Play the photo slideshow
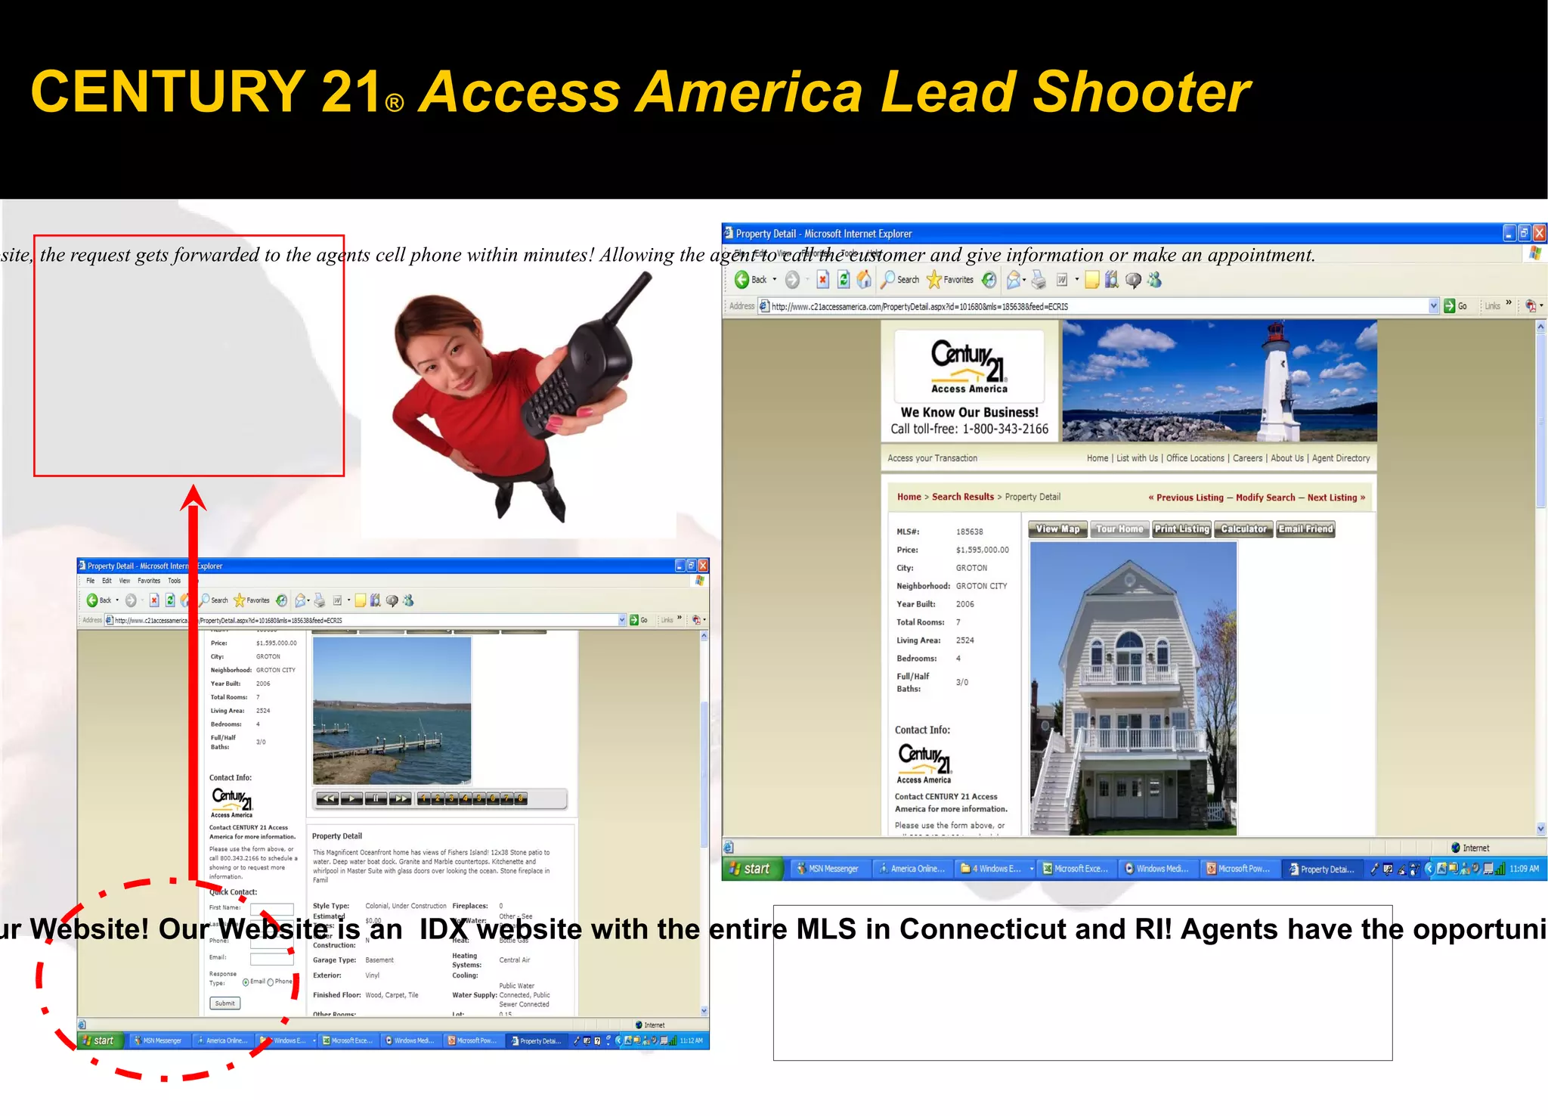The height and width of the screenshot is (1116, 1548). pos(351,798)
